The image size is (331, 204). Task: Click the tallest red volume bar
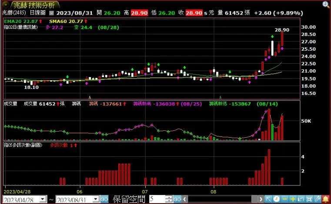point(269,124)
